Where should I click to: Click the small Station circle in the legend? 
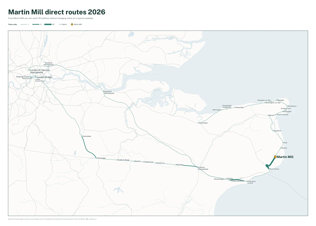[60, 24]
